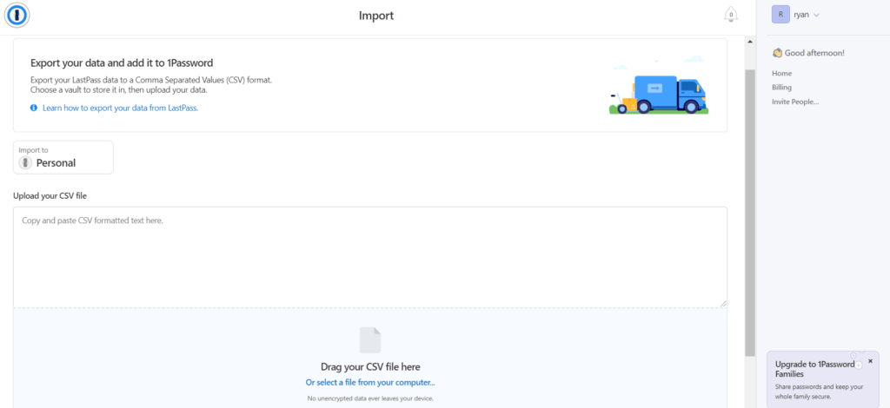Click the 1Password logo icon

coord(17,16)
